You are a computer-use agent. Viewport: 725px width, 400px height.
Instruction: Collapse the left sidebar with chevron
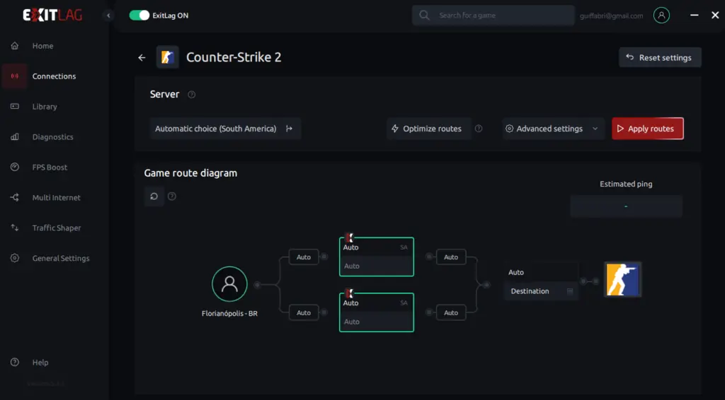coord(108,16)
